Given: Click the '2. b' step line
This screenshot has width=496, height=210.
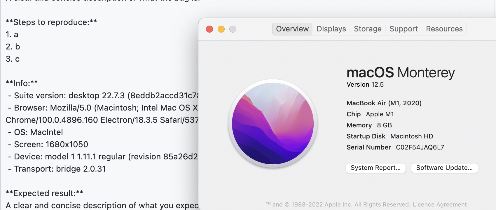Looking at the screenshot, I should pos(13,47).
